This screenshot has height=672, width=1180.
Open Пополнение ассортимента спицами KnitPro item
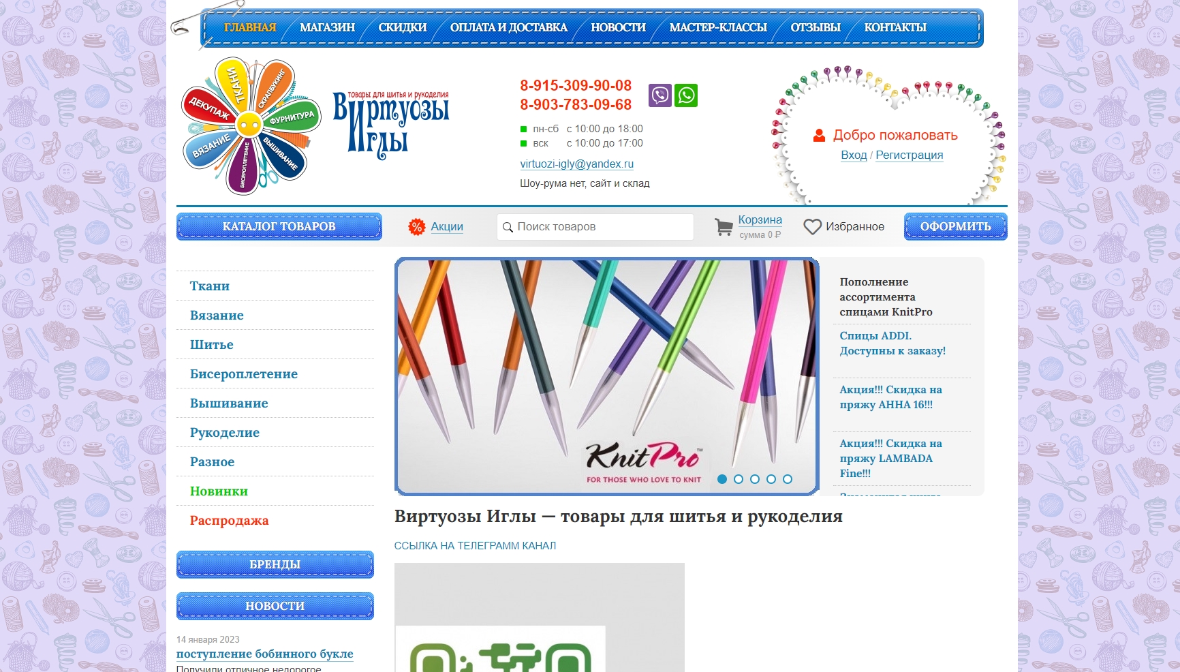886,297
